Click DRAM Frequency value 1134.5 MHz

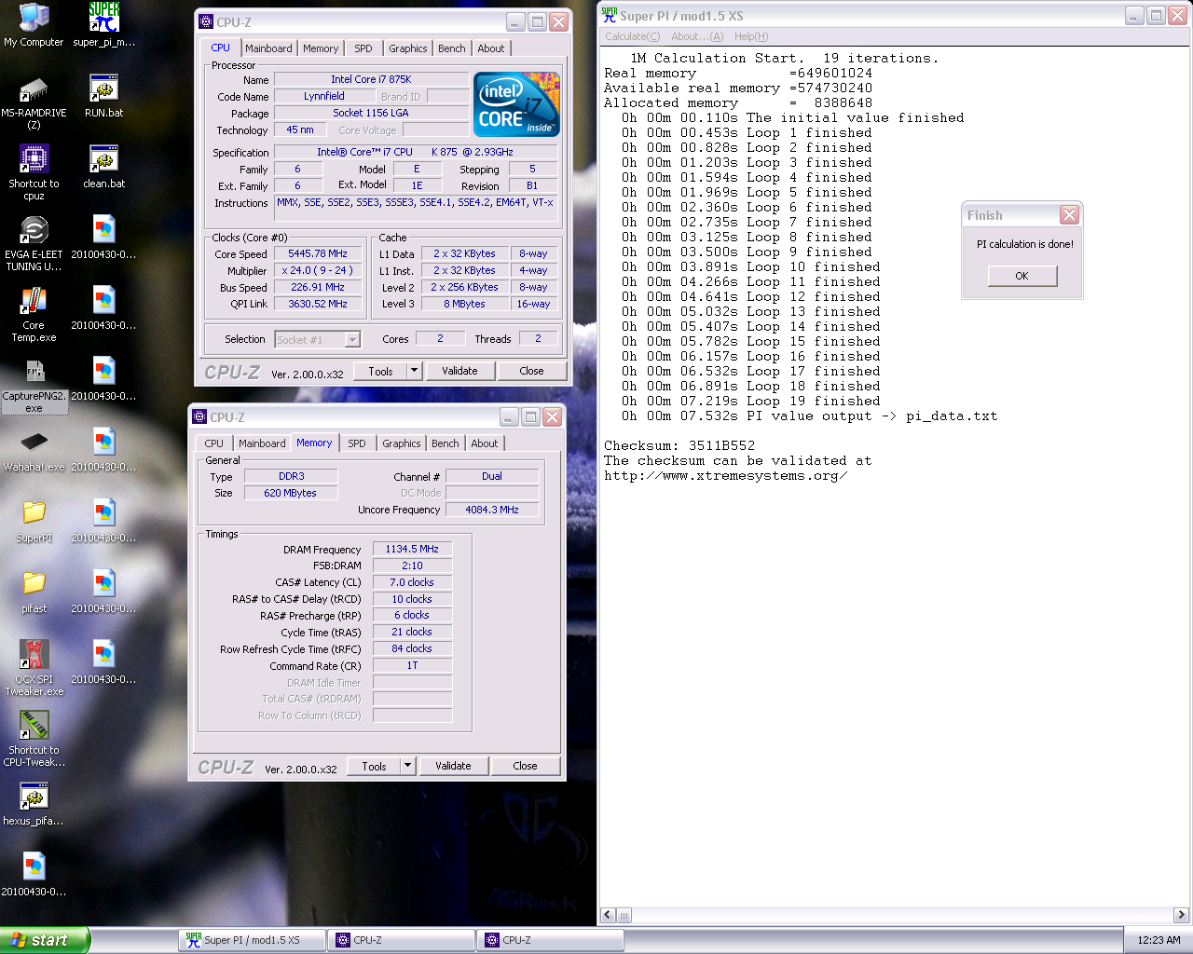[412, 549]
